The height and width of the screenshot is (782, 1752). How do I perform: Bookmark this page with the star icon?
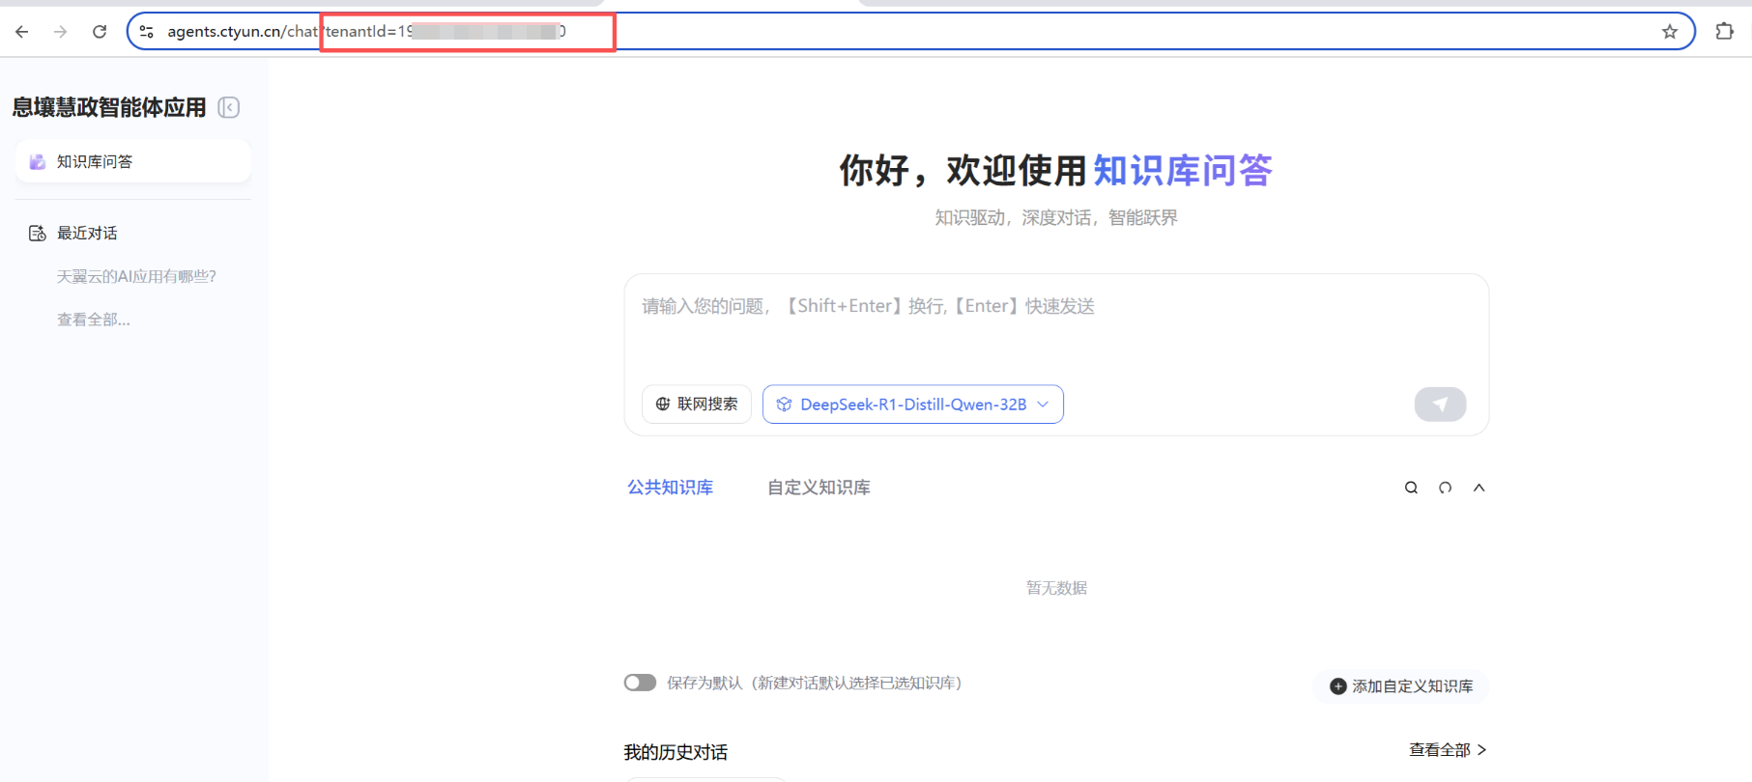pyautogui.click(x=1669, y=32)
